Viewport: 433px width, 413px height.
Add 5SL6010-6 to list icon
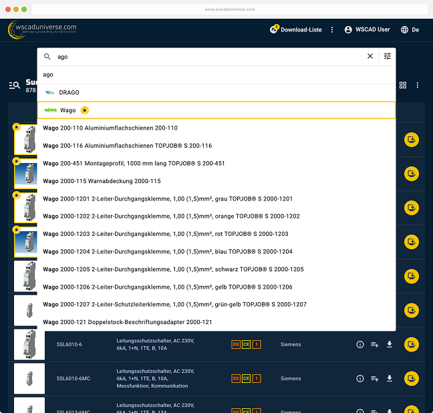click(374, 344)
